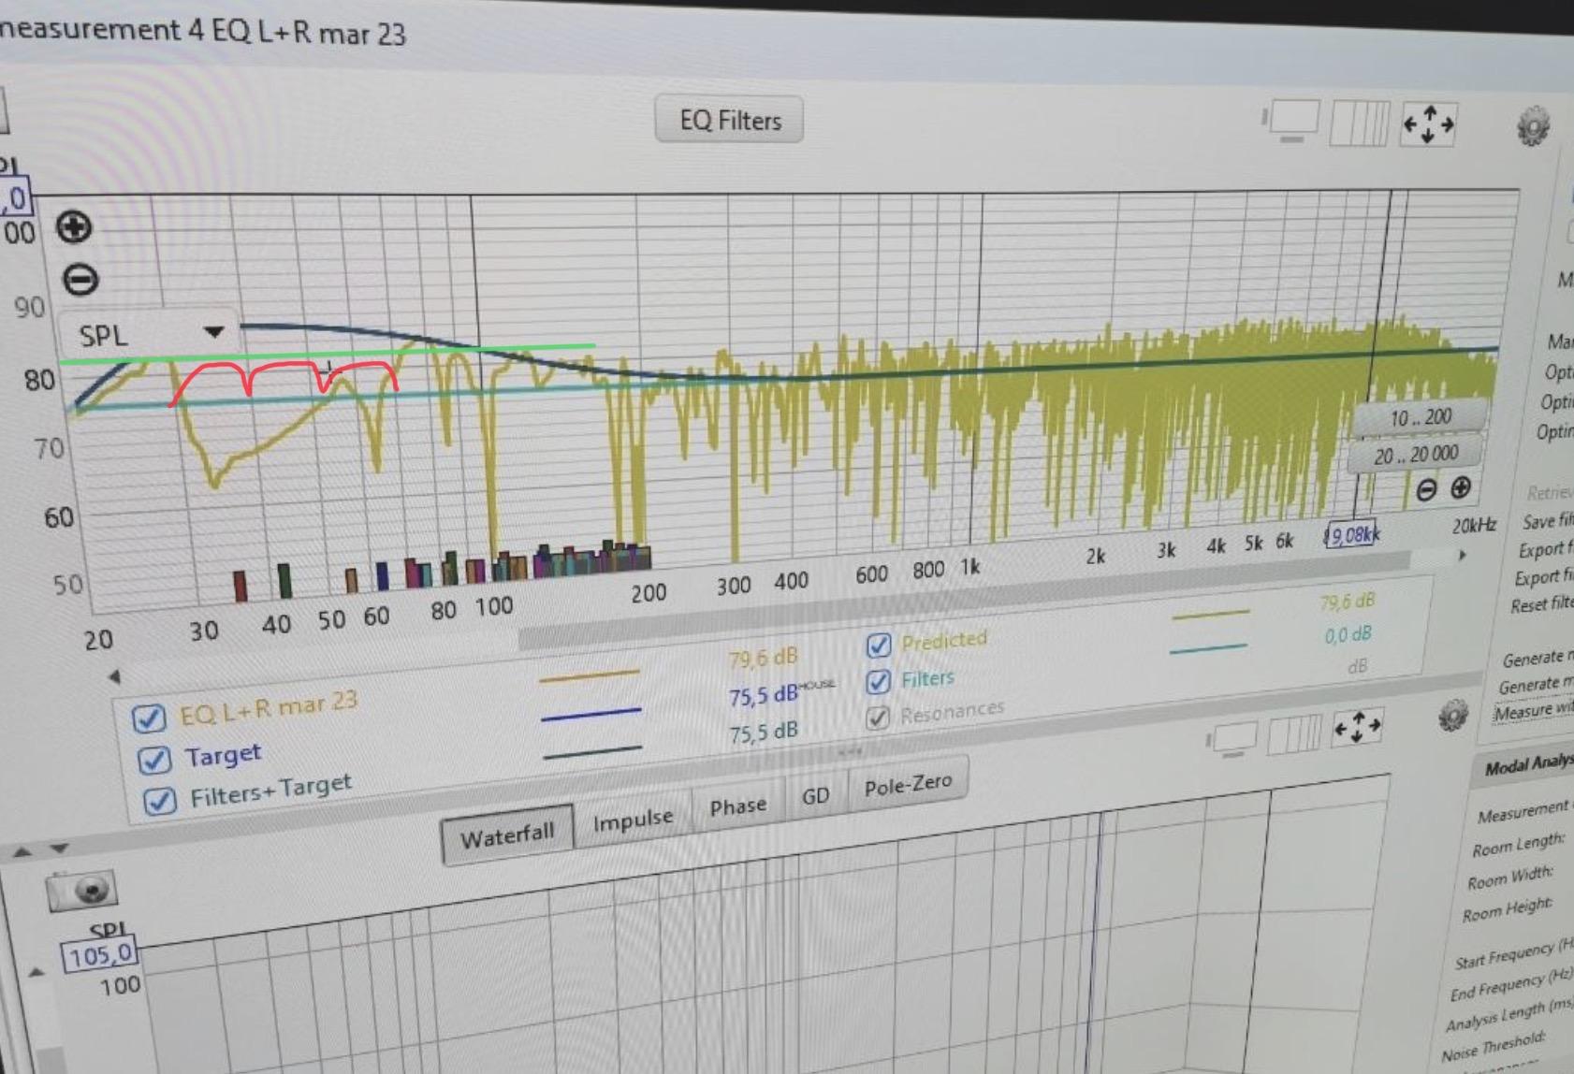Screen dimensions: 1574x1074
Task: Click the 105,0 SPL limit input field
Action: pos(100,955)
